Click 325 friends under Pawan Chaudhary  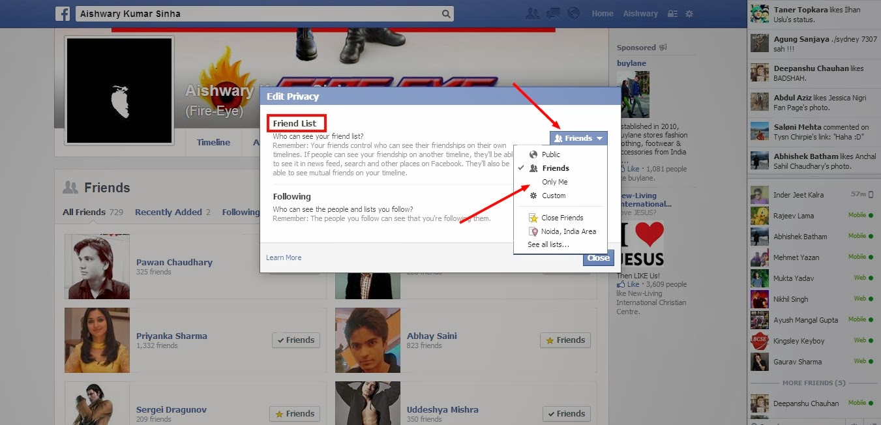coord(154,272)
